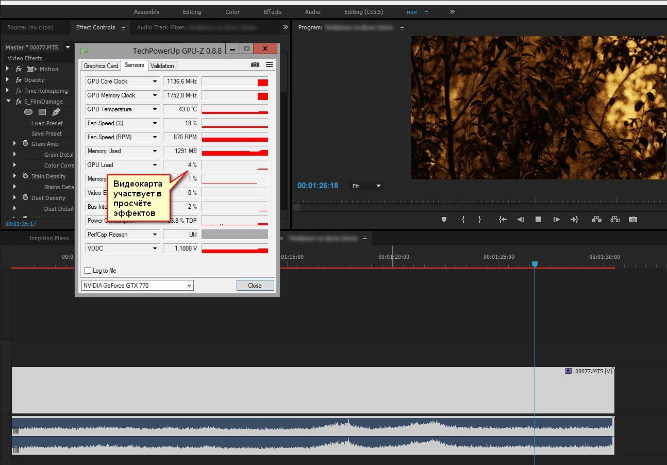Image resolution: width=667 pixels, height=465 pixels.
Task: Click the Lift icon
Action: (x=596, y=219)
